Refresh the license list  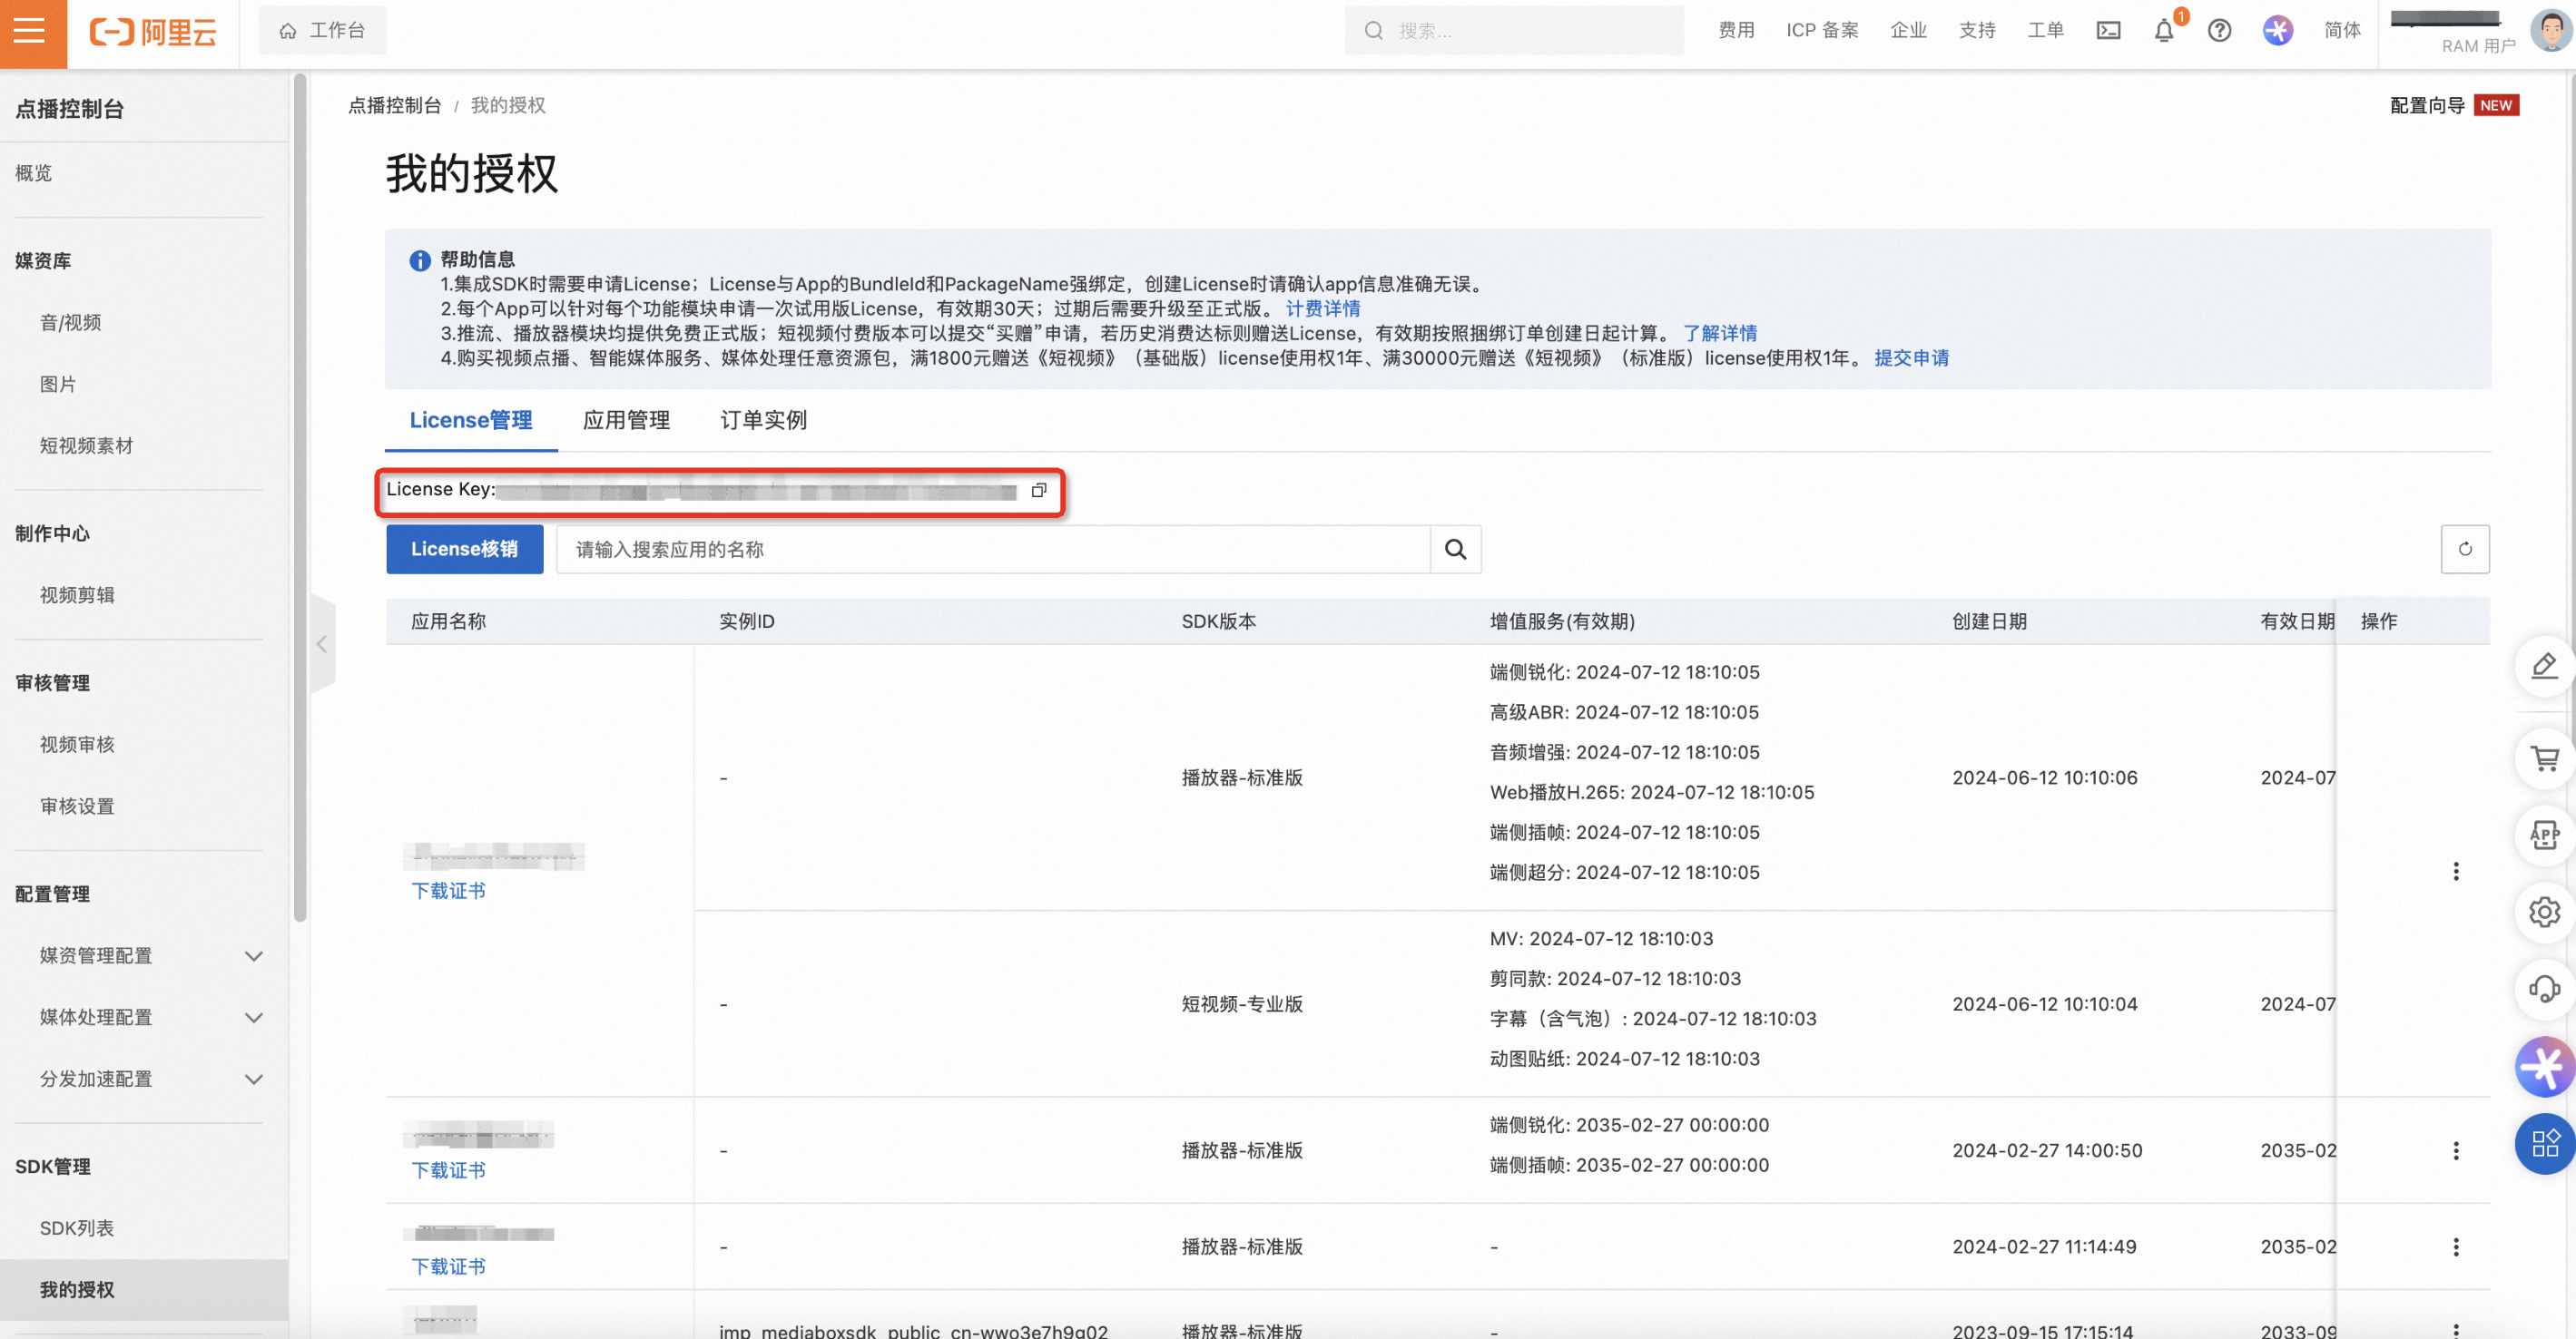click(2465, 550)
